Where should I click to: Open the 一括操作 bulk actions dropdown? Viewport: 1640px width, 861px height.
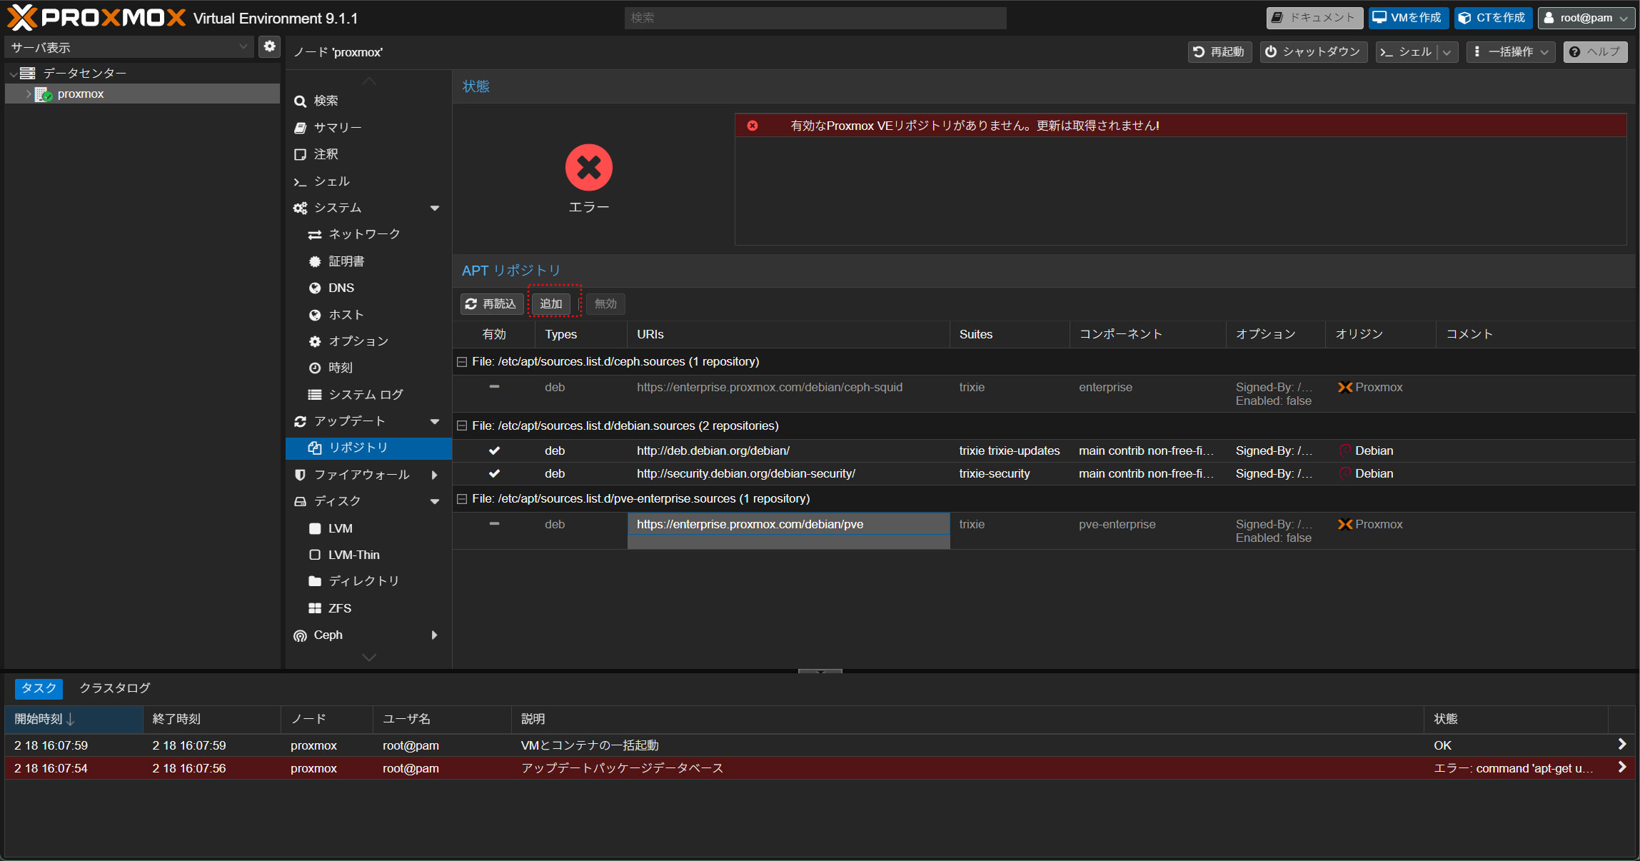tap(1511, 52)
